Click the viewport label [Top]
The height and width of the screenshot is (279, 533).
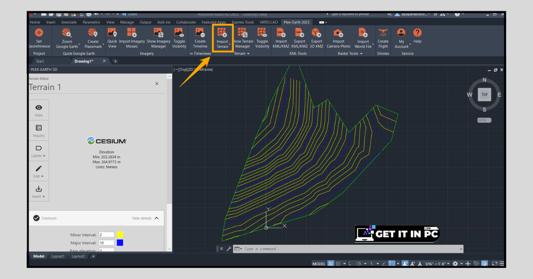(183, 69)
